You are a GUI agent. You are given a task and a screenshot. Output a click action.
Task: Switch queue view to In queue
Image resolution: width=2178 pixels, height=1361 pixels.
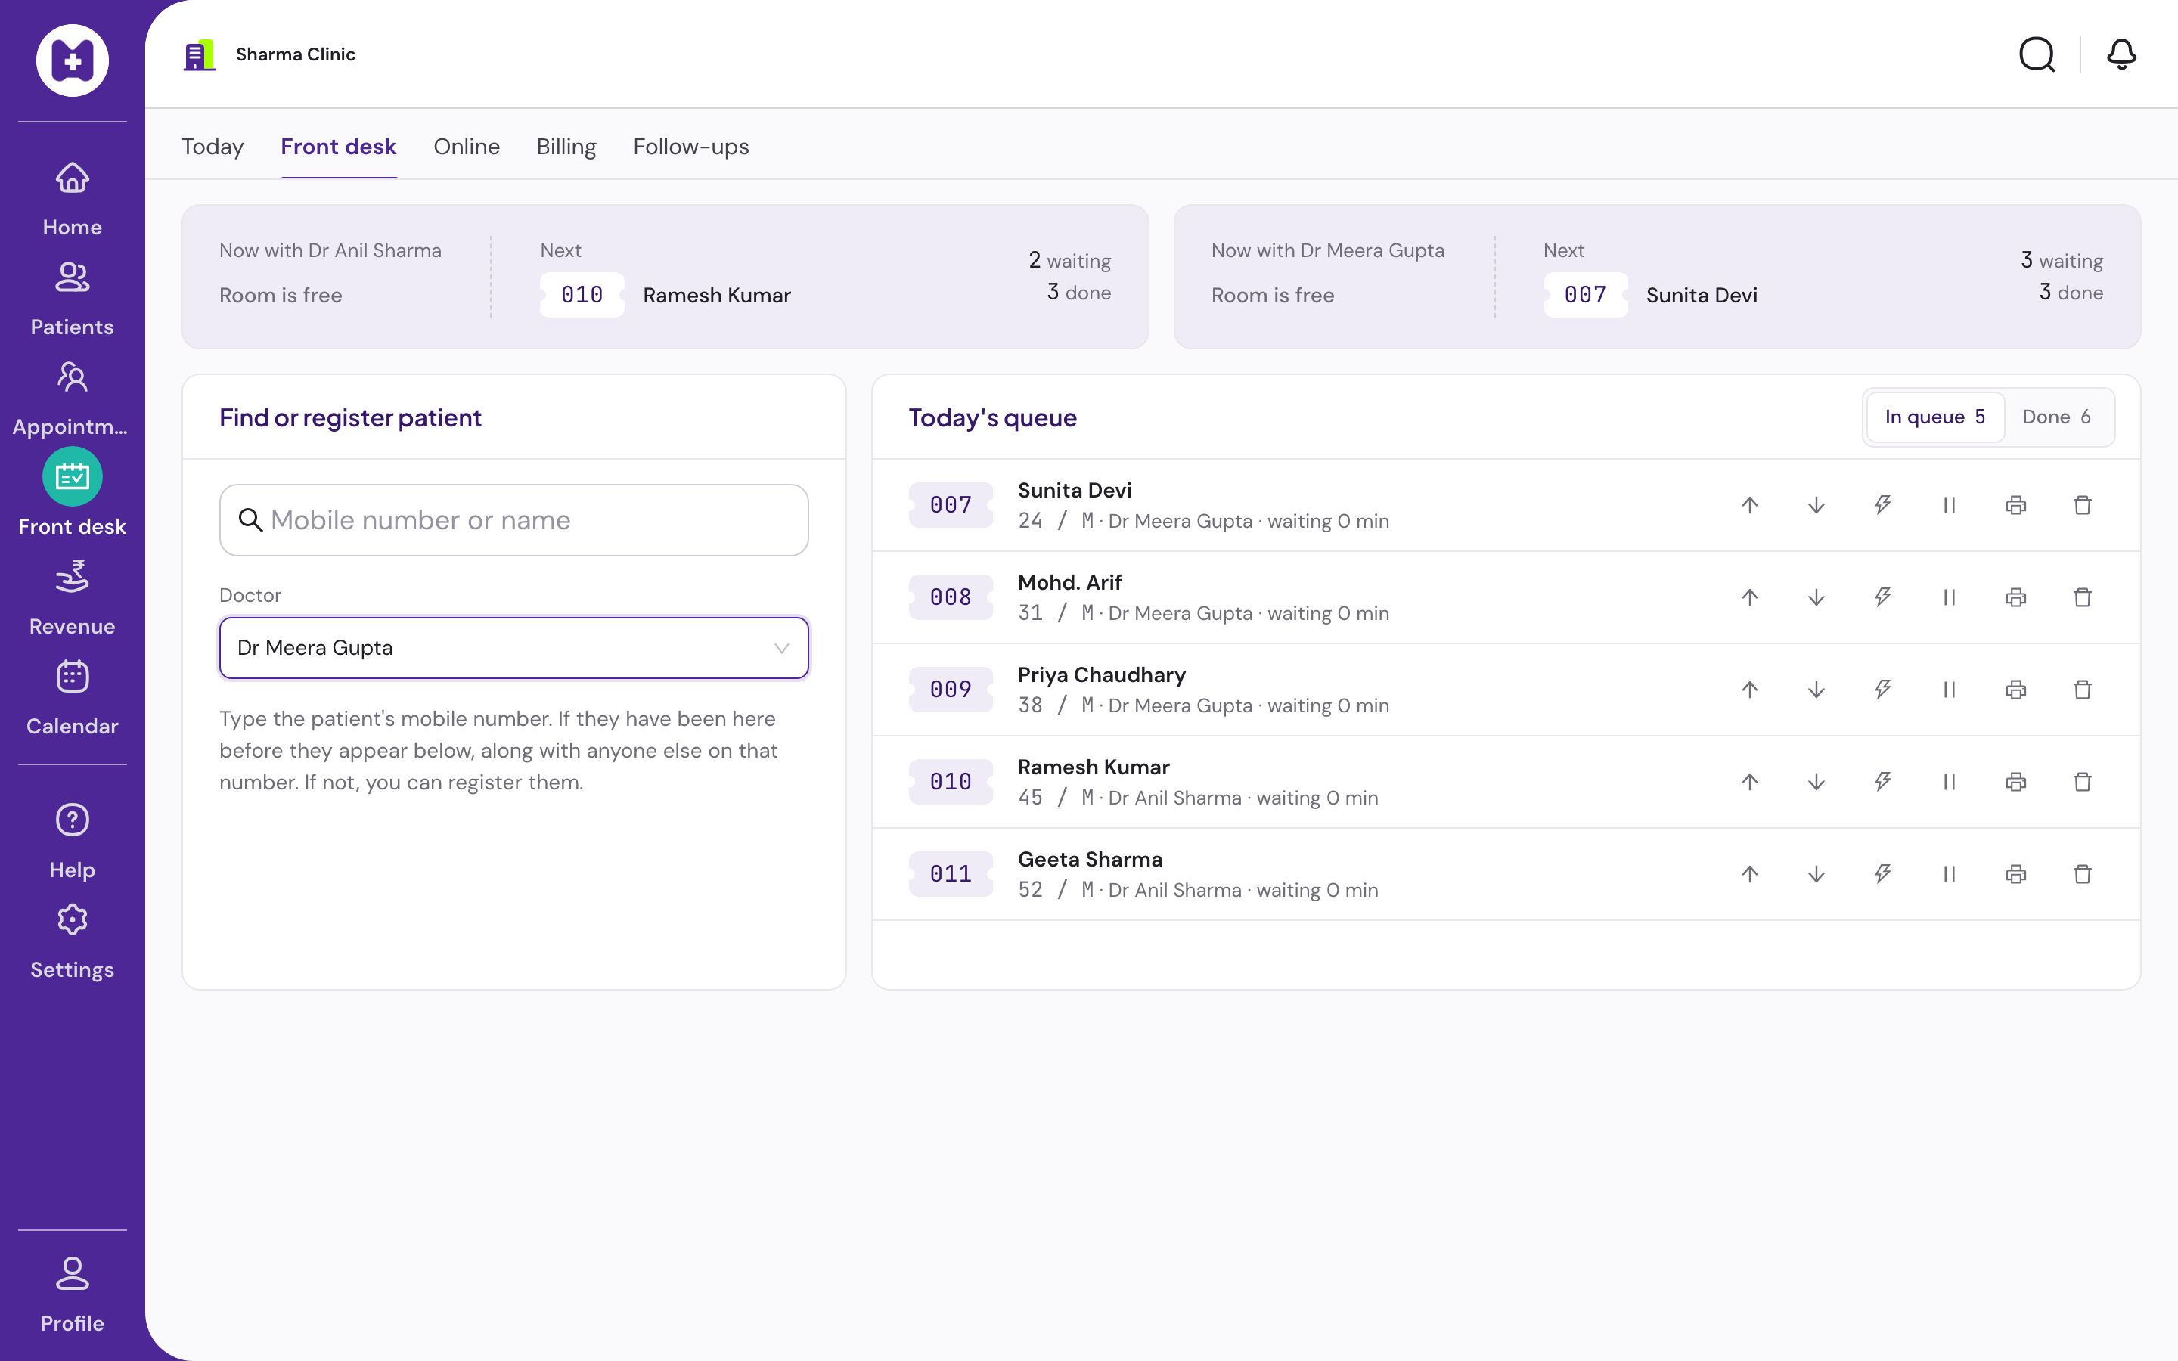[x=1935, y=417]
